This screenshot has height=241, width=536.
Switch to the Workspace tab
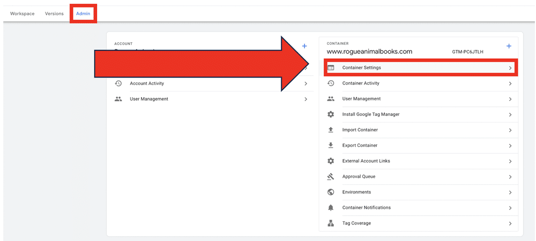click(22, 14)
